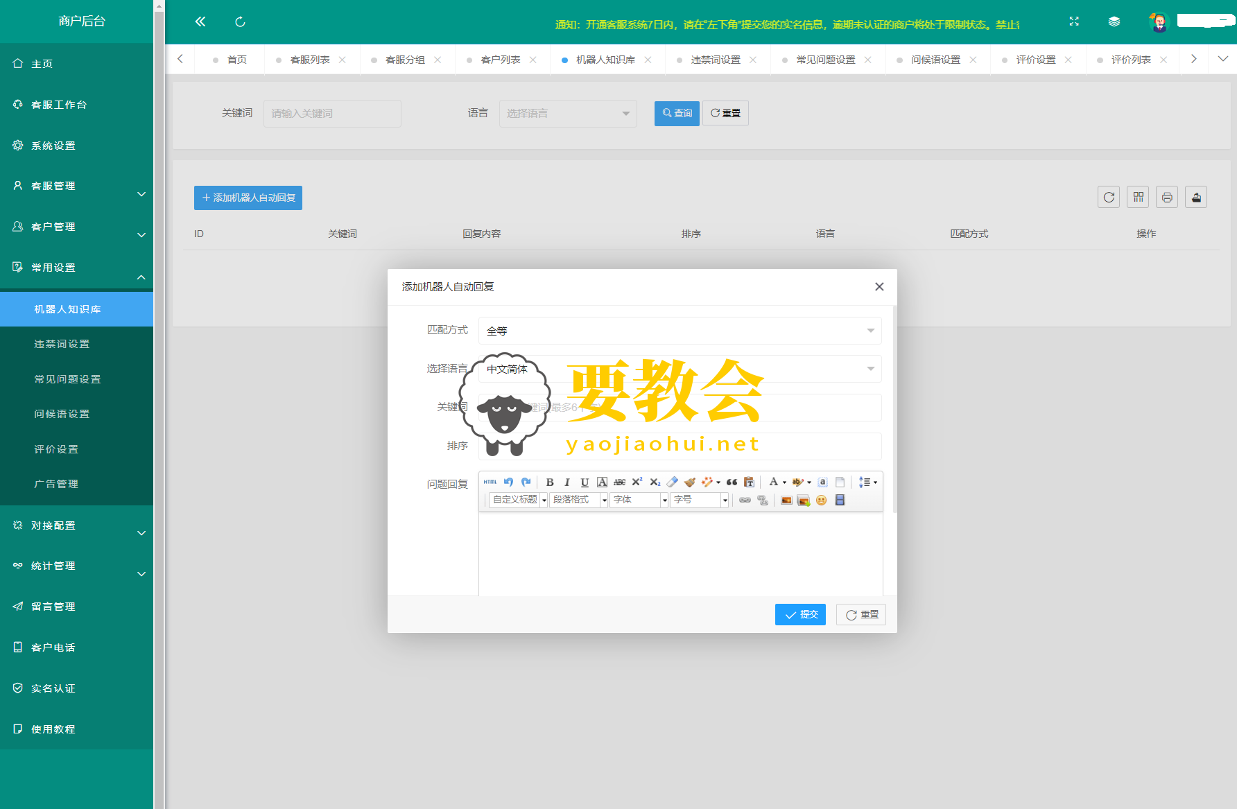Click the blank page clear-document icon
The width and height of the screenshot is (1237, 809).
click(840, 482)
